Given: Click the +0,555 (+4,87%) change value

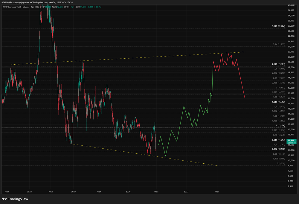Looking at the screenshot, I should 94,7.
